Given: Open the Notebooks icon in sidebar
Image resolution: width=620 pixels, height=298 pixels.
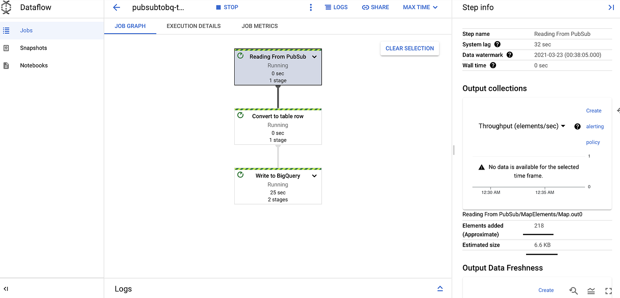Looking at the screenshot, I should click(x=6, y=66).
